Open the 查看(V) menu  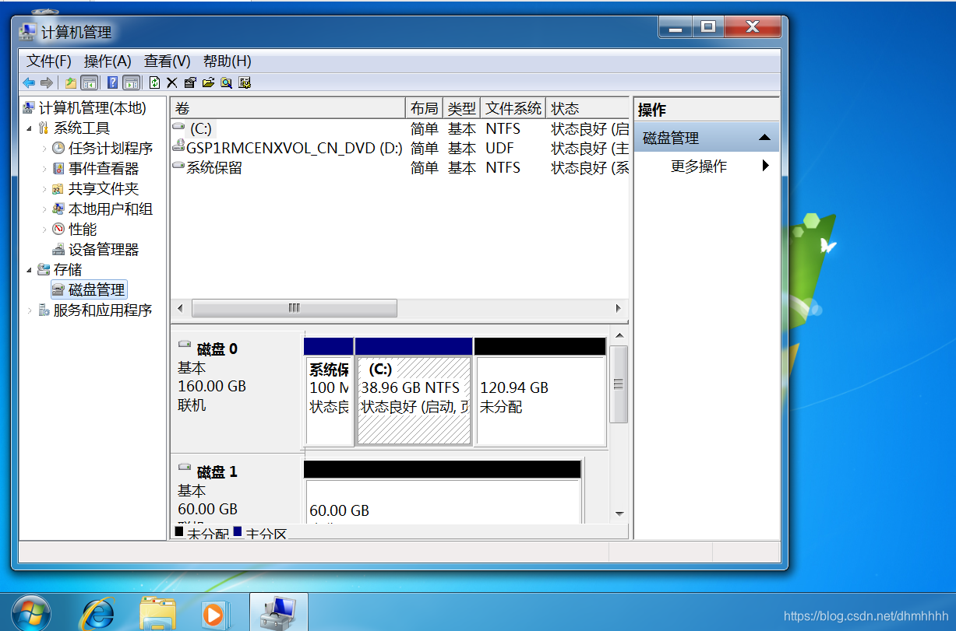tap(168, 61)
